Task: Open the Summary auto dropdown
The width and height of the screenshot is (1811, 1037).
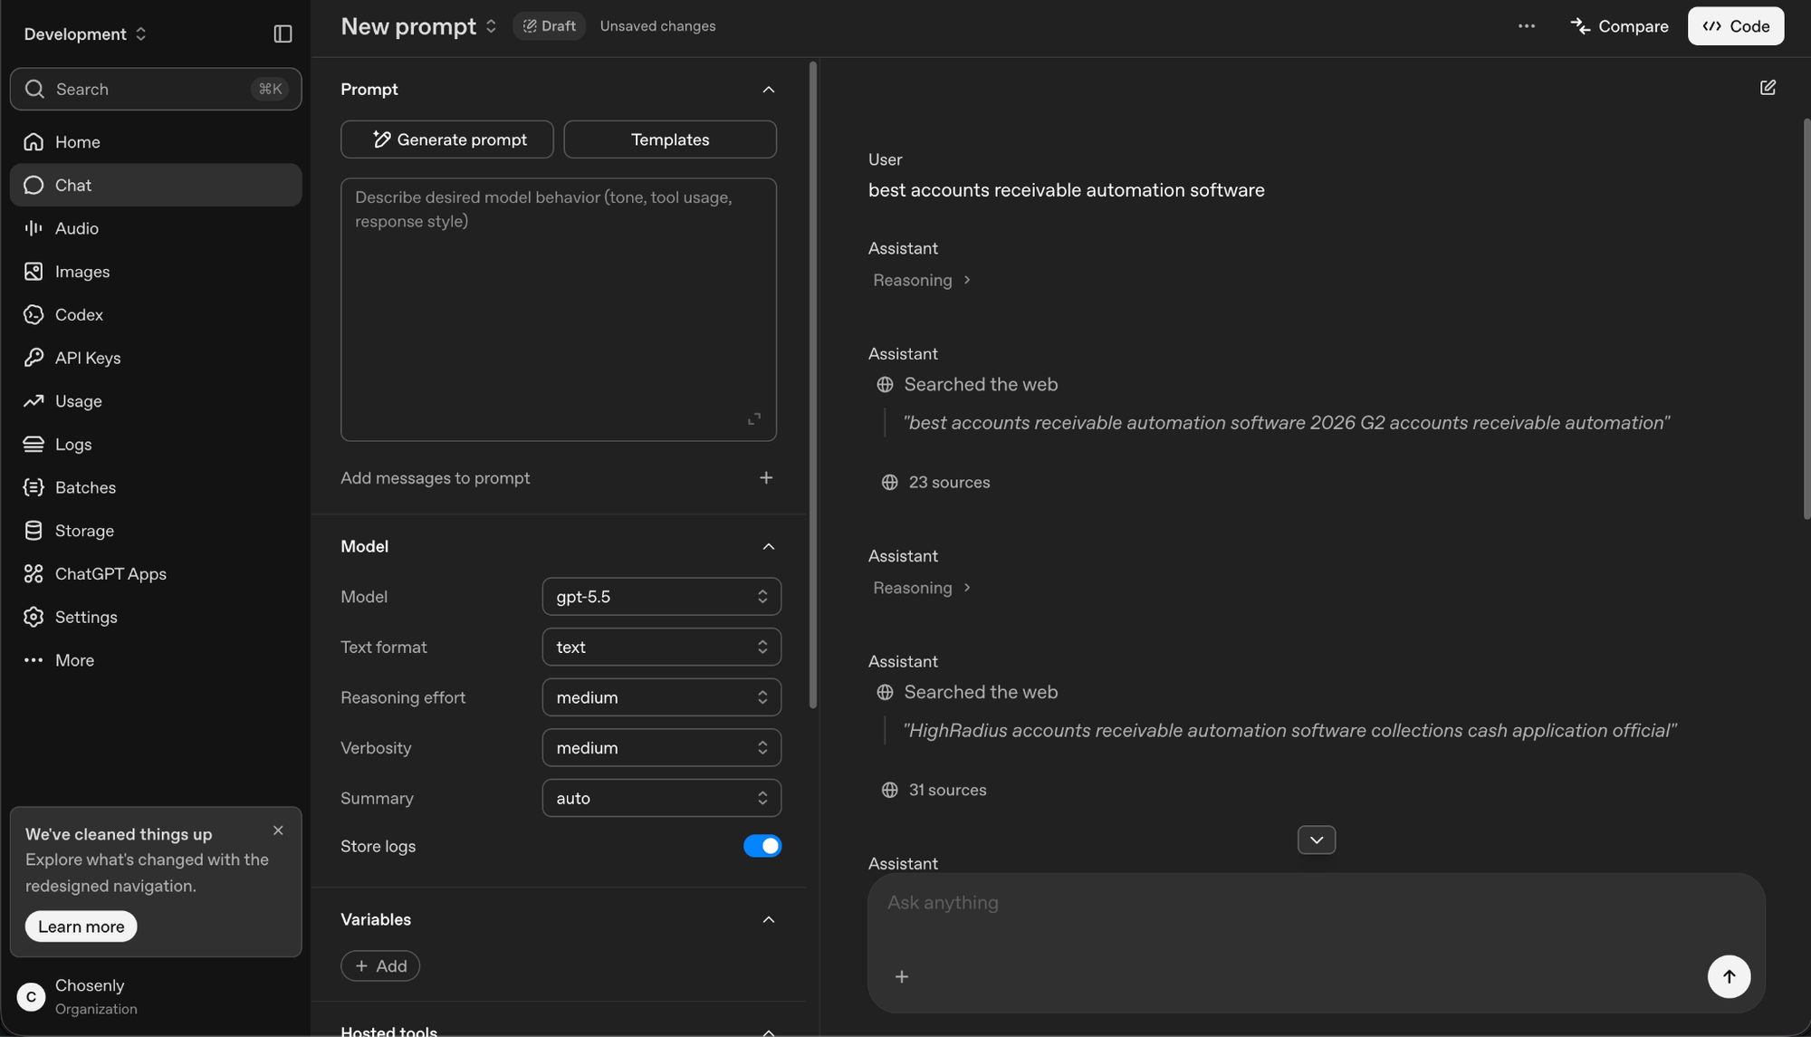Action: coord(661,798)
